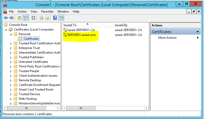Click the Remote Desktop folder icon

15,80
